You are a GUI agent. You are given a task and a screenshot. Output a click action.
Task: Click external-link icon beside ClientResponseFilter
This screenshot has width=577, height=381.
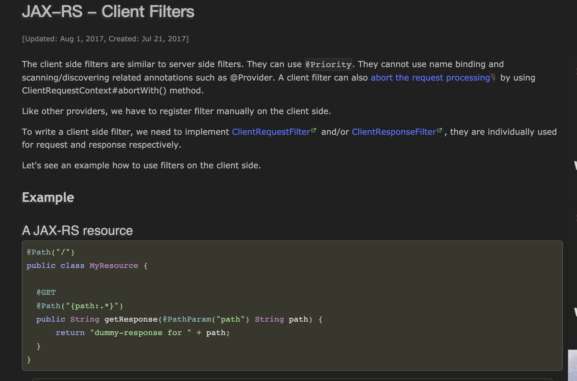440,130
